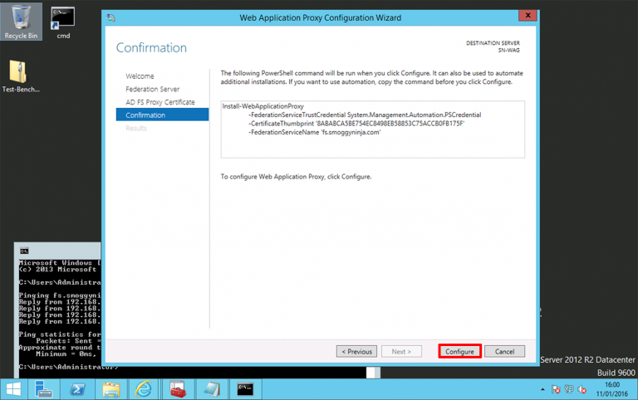638x400 pixels.
Task: Open the clock showing 16:00
Action: (x=612, y=389)
